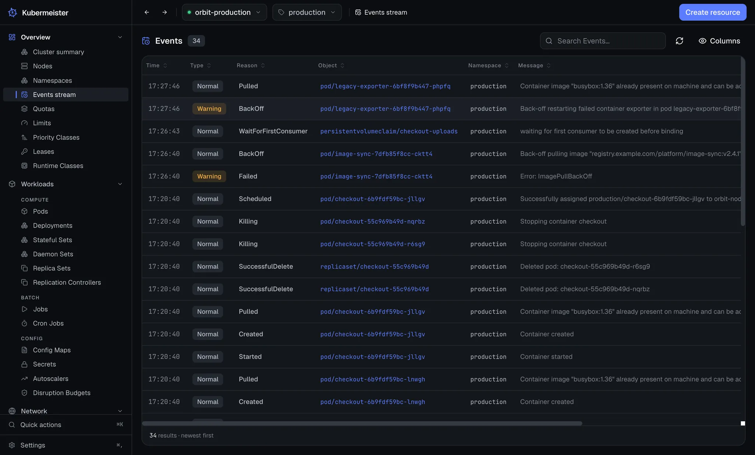Click the Scheduled reason cell
Viewport: 755px width, 455px height.
(255, 199)
